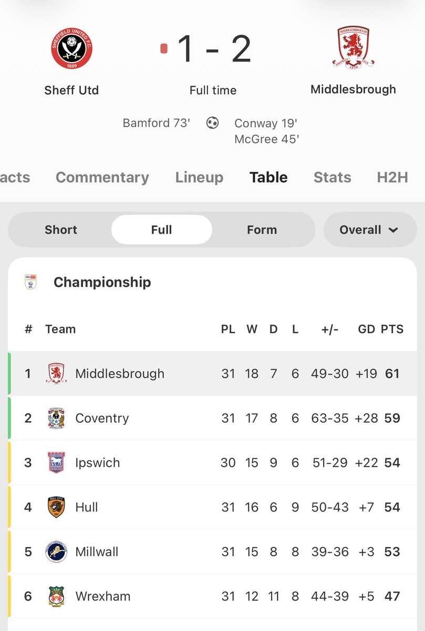
Task: Switch table view to Form
Action: pos(262,230)
